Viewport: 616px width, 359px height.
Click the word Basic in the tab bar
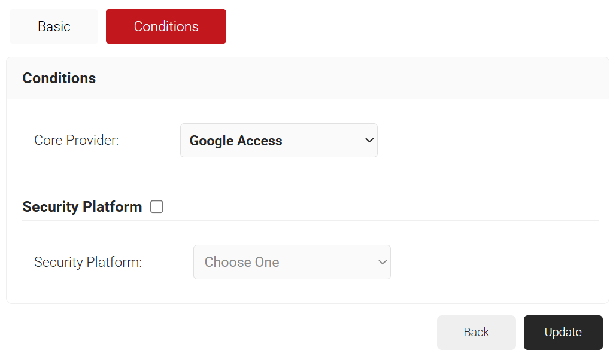(x=54, y=26)
